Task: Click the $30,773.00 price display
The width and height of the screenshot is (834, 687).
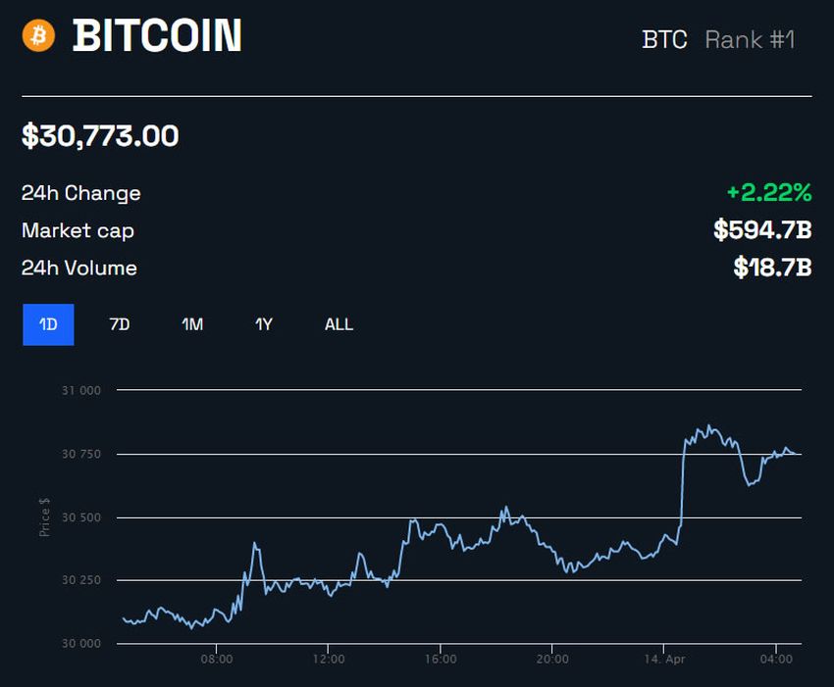Action: pyautogui.click(x=101, y=136)
